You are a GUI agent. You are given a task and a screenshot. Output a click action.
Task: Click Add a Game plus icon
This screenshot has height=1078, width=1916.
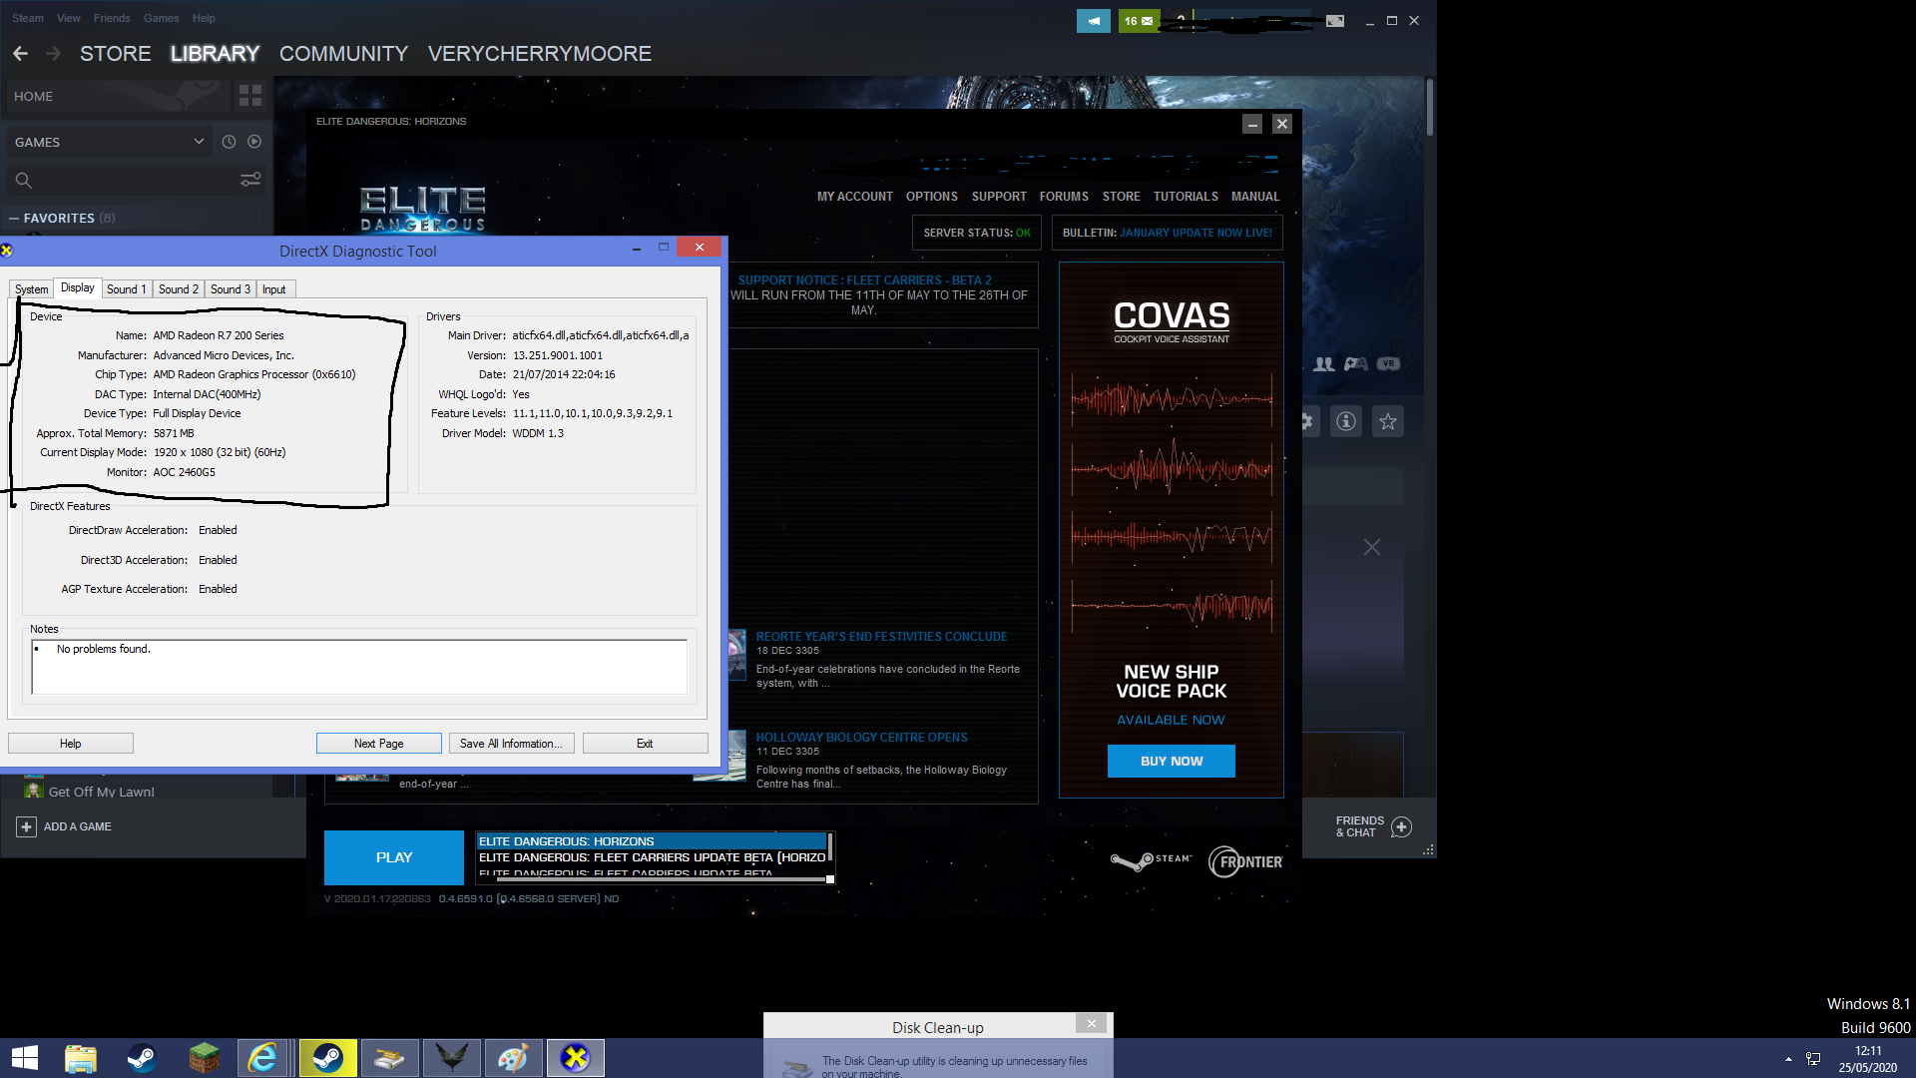(x=27, y=826)
